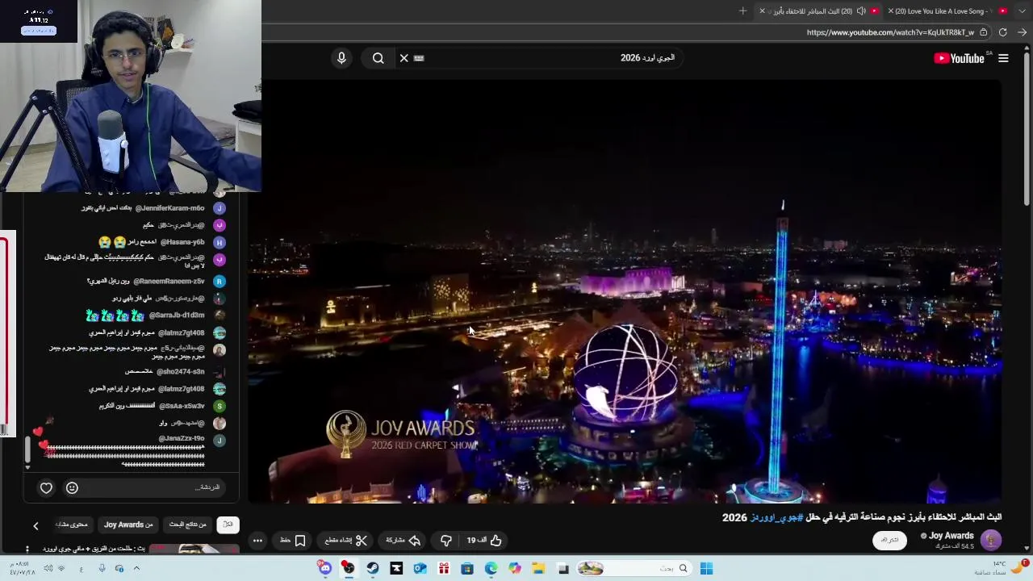
Task: Click the browser address bar URL
Action: [890, 32]
